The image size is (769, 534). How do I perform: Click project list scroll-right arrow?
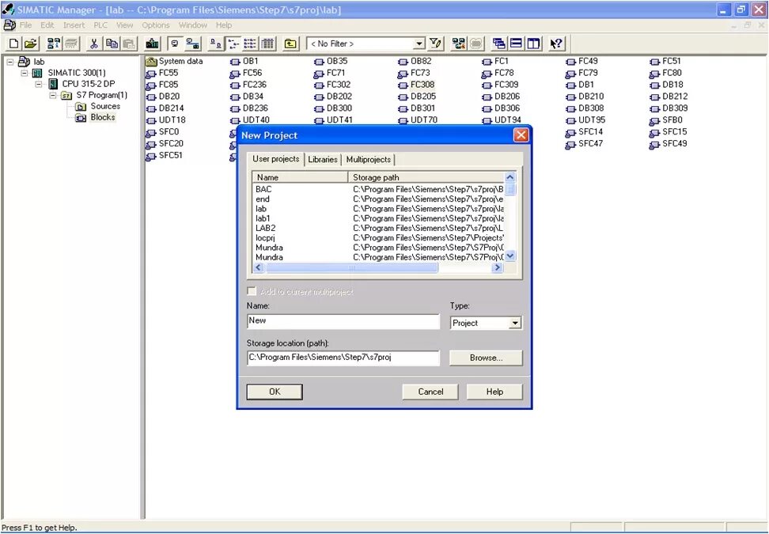[x=498, y=267]
